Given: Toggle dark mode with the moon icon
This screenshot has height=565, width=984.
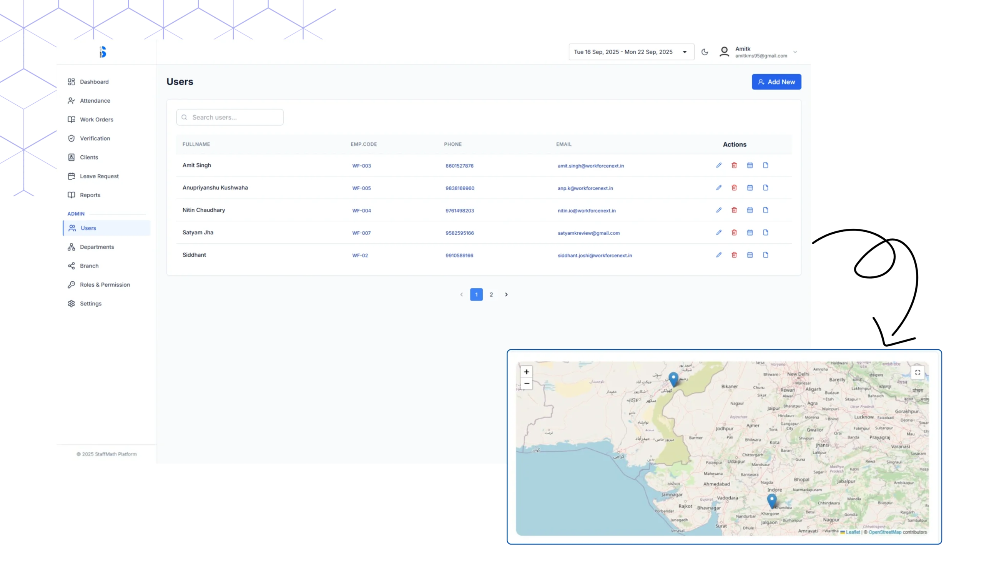Looking at the screenshot, I should (x=705, y=52).
